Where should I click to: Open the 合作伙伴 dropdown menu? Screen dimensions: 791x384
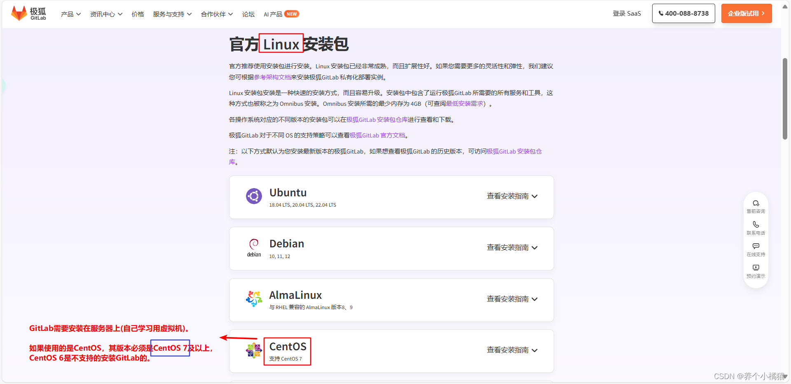tap(217, 14)
